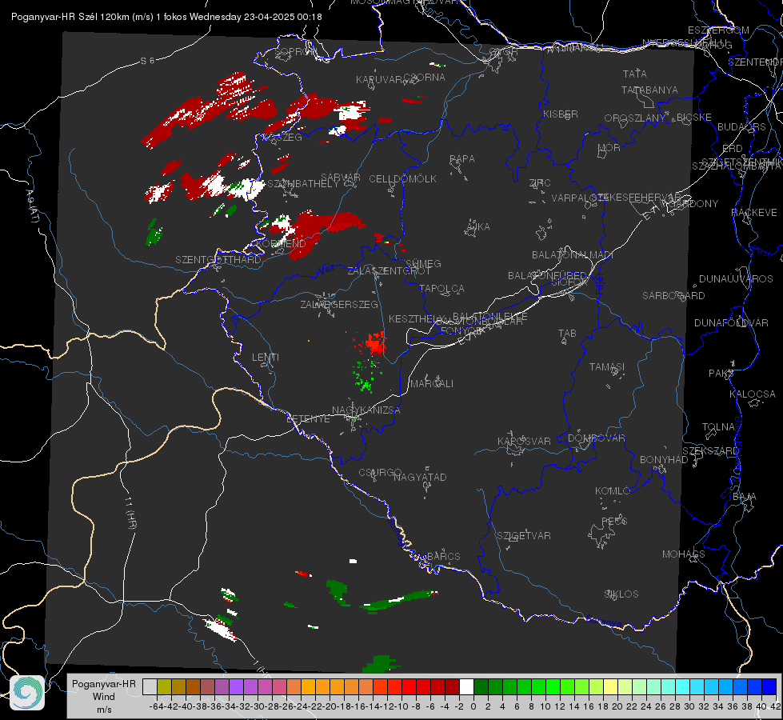Click the TATA city label
The image size is (783, 720).
click(635, 74)
